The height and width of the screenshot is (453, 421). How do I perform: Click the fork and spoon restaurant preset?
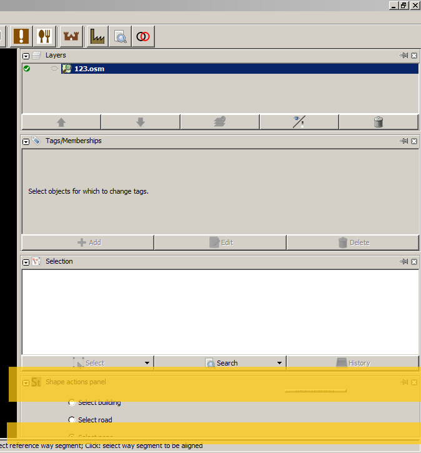[x=44, y=36]
